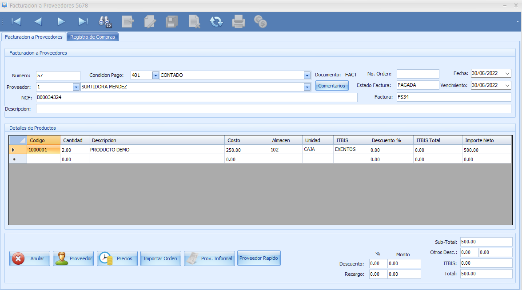Screen dimensions: 522x290
Task: Open the Proveedor code dropdown
Action: (x=76, y=87)
